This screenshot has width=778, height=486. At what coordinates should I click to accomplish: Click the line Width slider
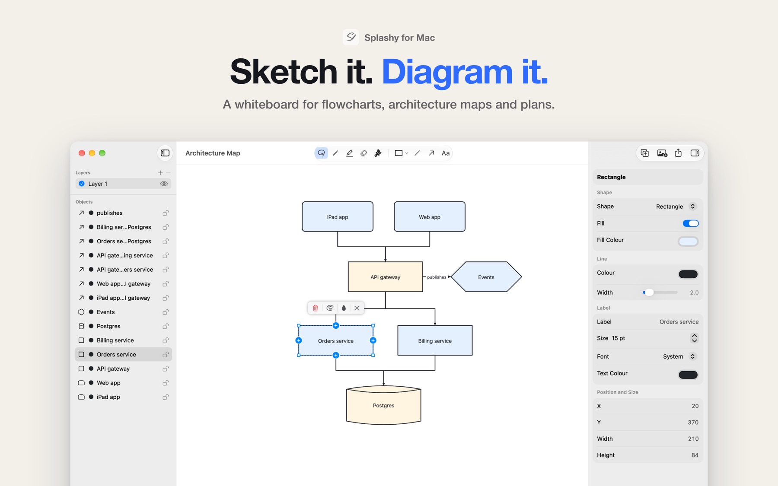pyautogui.click(x=660, y=292)
